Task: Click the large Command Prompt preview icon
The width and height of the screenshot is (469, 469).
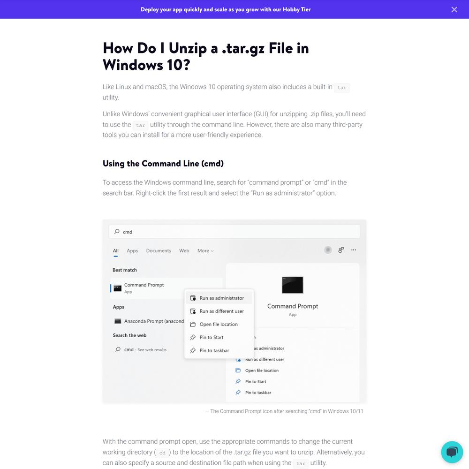Action: (293, 285)
